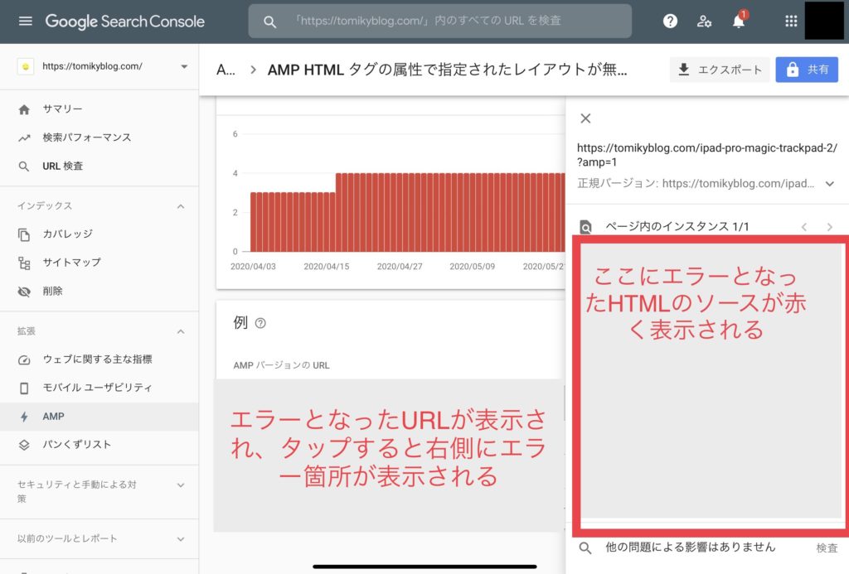Open the help question mark icon
Image resolution: width=849 pixels, height=574 pixels.
click(670, 21)
